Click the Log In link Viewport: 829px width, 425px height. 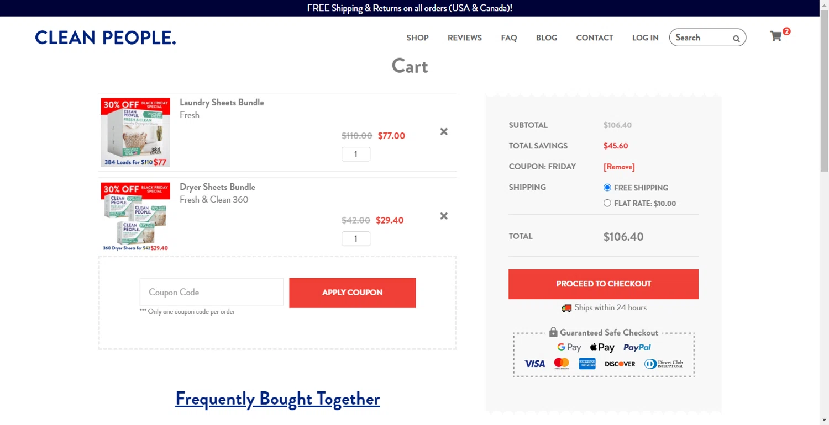645,38
